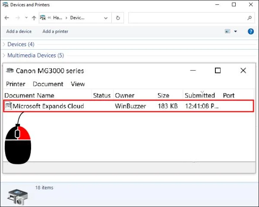The image size is (259, 207).
Task: Click the printer and camera details pane icon
Action: 18,197
